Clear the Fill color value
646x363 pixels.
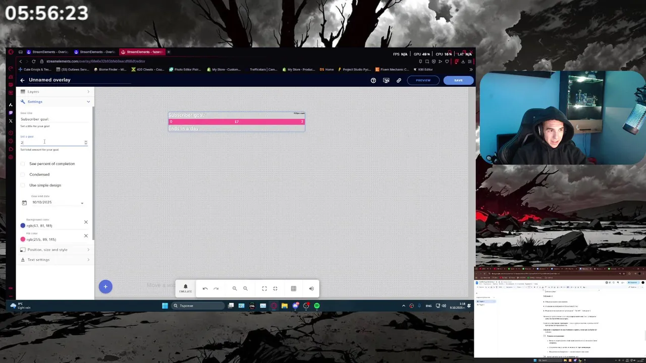pyautogui.click(x=86, y=235)
